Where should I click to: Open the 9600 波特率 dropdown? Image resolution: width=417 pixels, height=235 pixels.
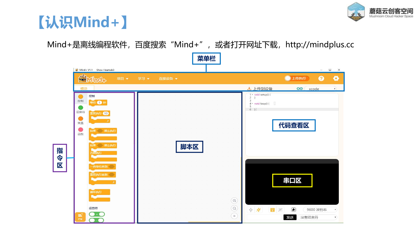[x=320, y=210]
